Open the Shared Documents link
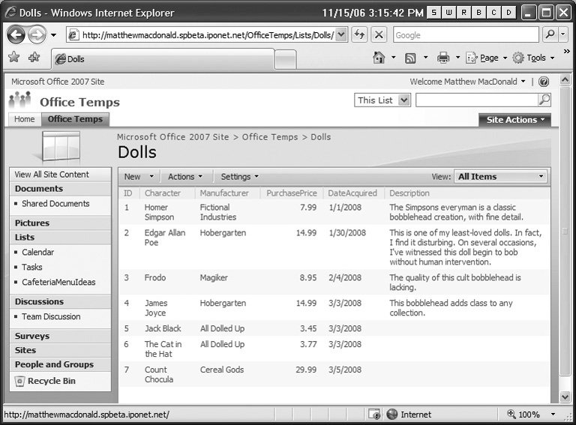 point(55,204)
